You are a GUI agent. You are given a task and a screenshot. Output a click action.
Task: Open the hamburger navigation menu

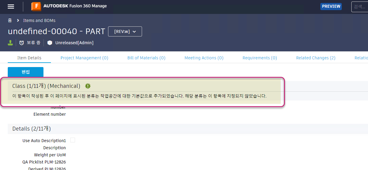tap(11, 7)
